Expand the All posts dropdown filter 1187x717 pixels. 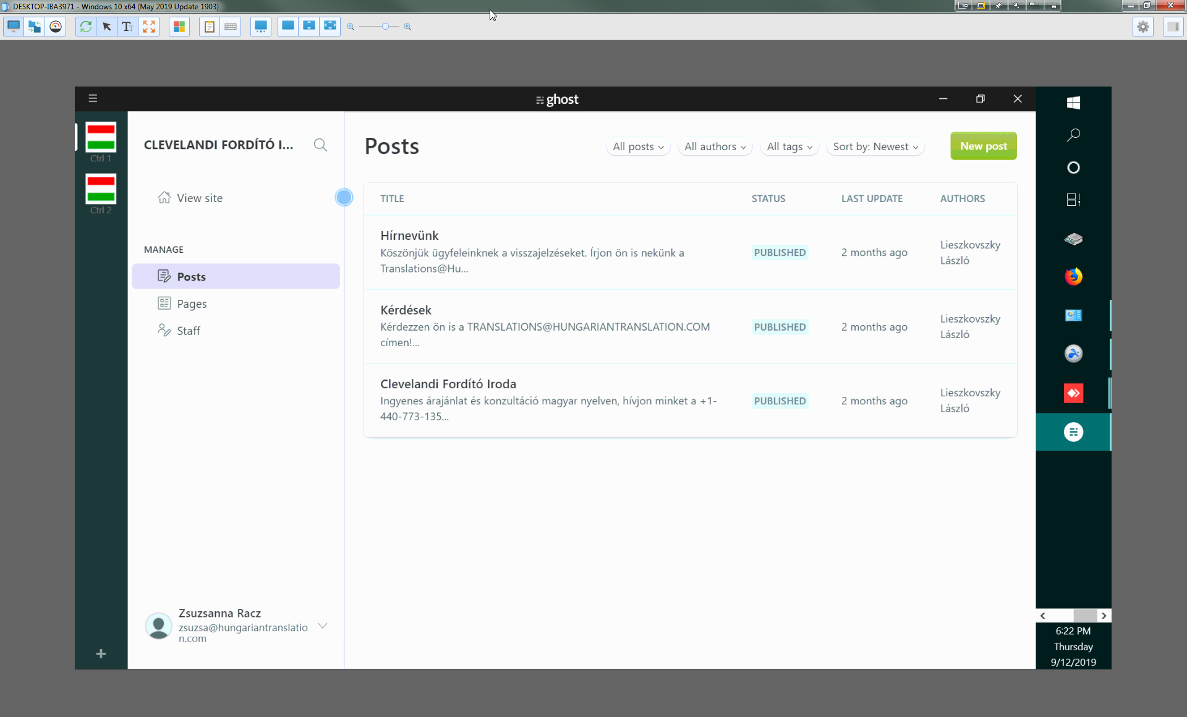[x=637, y=146]
